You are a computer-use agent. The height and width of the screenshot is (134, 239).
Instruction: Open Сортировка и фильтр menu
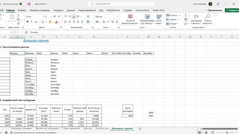click(x=196, y=19)
